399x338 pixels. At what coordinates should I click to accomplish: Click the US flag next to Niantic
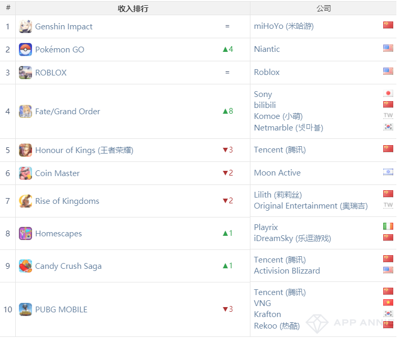tap(388, 48)
